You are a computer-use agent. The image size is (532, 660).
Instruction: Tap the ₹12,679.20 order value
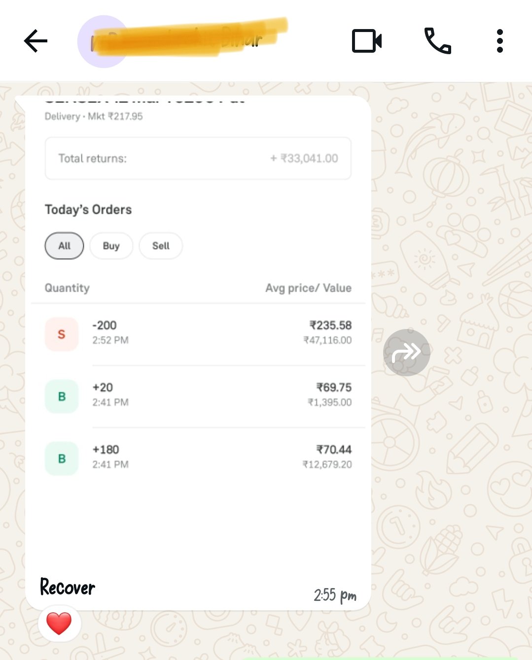327,464
